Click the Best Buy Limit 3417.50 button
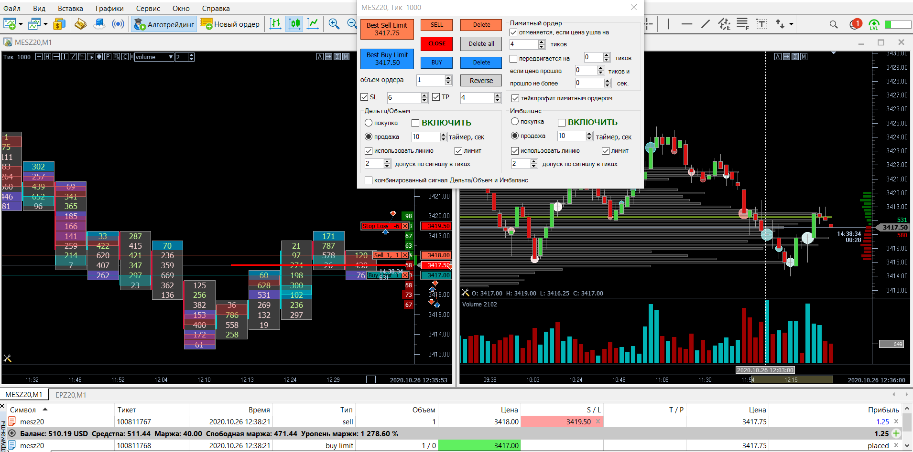Viewport: 913px width, 452px height. 387,59
